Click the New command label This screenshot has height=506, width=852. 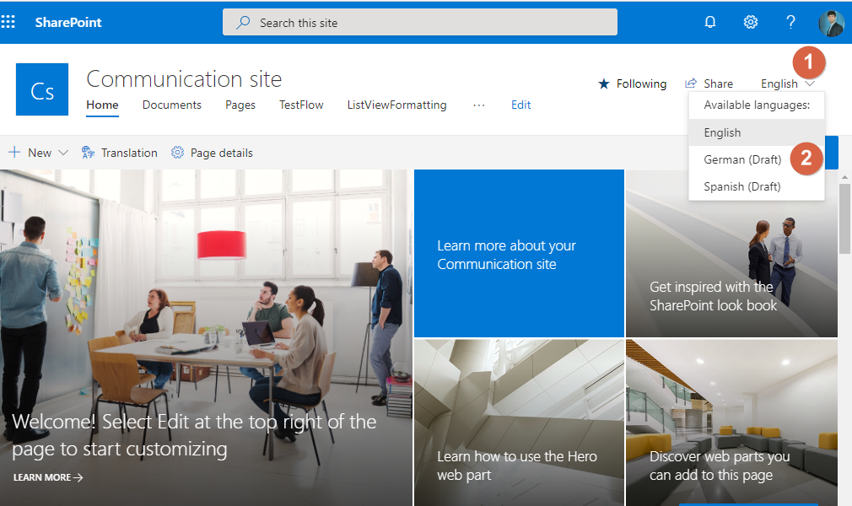pos(40,153)
